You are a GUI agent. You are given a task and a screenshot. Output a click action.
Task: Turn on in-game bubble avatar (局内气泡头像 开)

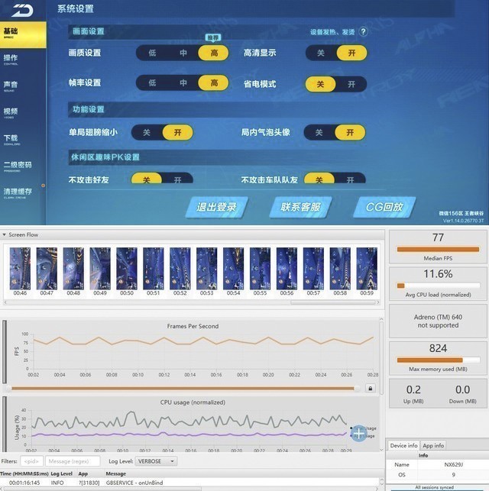(x=350, y=132)
